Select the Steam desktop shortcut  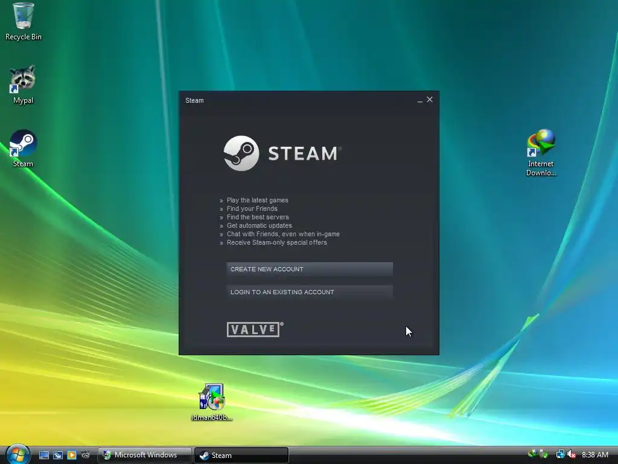[x=24, y=149]
